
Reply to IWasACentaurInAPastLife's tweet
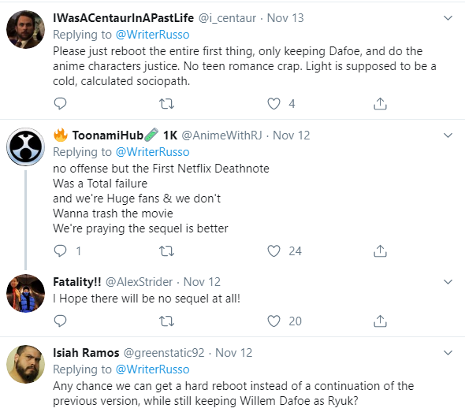[60, 104]
